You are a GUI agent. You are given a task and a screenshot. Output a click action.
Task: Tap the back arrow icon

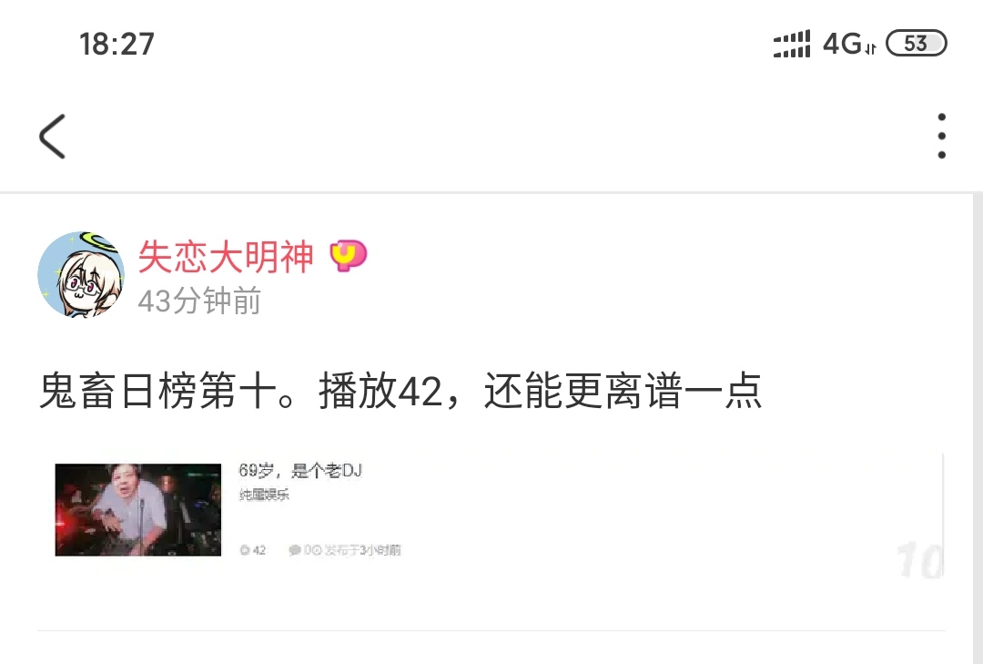click(52, 137)
